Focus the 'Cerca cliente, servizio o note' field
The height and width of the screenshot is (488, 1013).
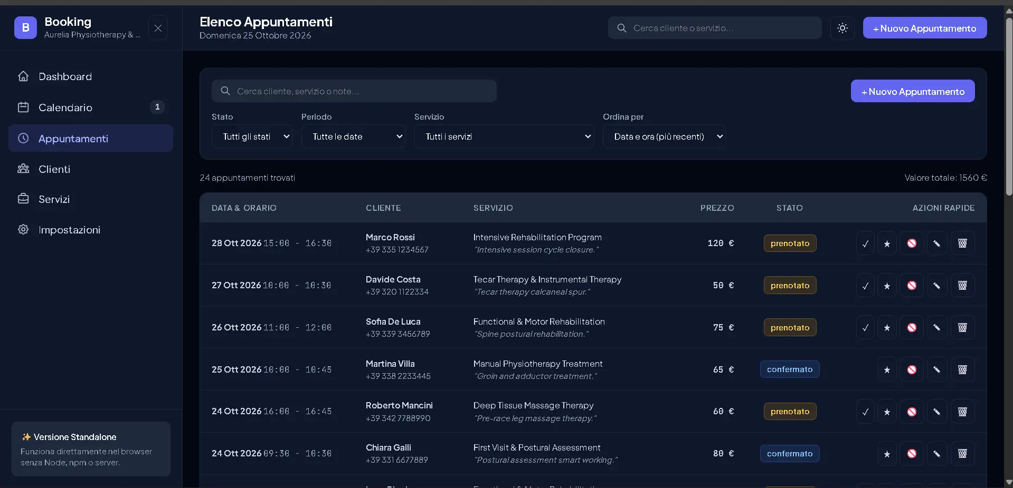(x=354, y=91)
